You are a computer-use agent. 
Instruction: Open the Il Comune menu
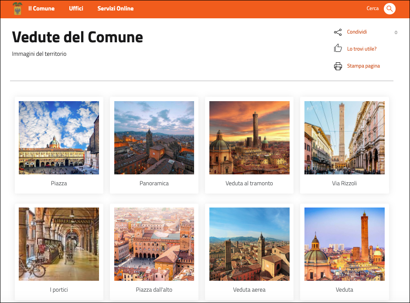tap(41, 9)
